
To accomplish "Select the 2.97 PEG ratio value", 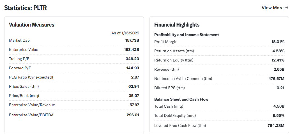I will point(135,77).
